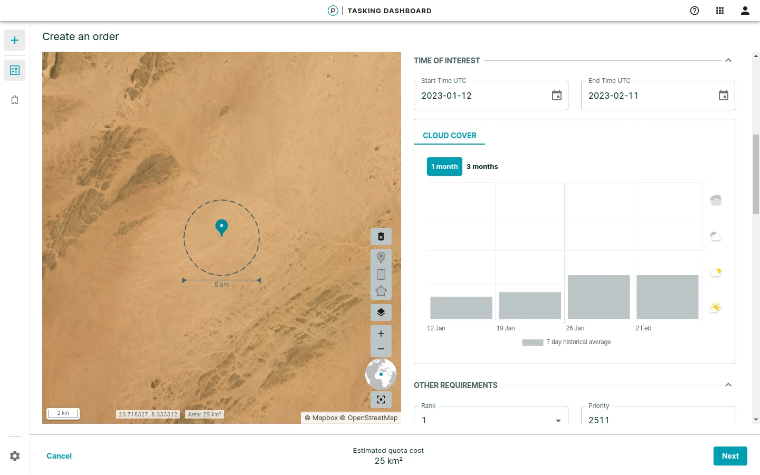Collapse the Other Requirements section
Image resolution: width=760 pixels, height=475 pixels.
click(x=728, y=385)
